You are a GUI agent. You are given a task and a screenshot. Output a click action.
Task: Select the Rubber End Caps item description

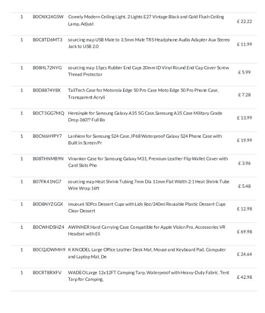pos(148,71)
